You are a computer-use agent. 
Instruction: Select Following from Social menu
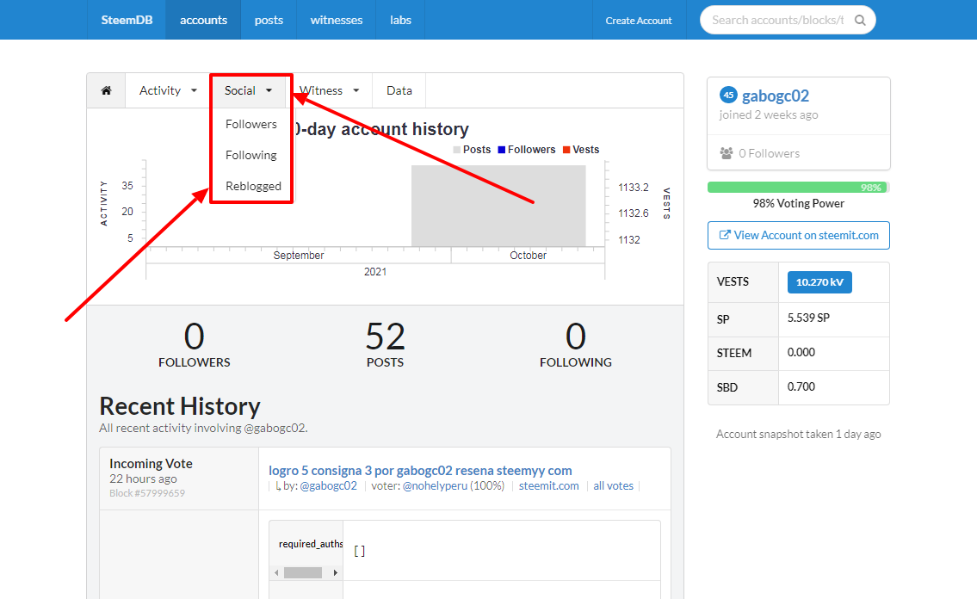click(x=251, y=155)
